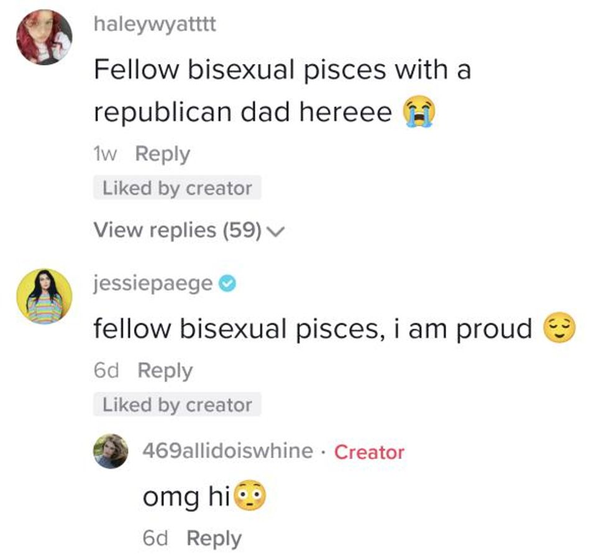Click the crying emoji in haleywyatttt's comment
The image size is (609, 554).
click(x=419, y=113)
